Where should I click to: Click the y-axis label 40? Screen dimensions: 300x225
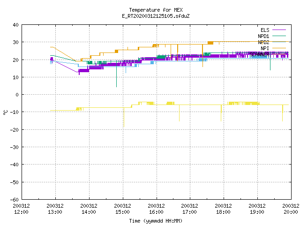click(15, 25)
